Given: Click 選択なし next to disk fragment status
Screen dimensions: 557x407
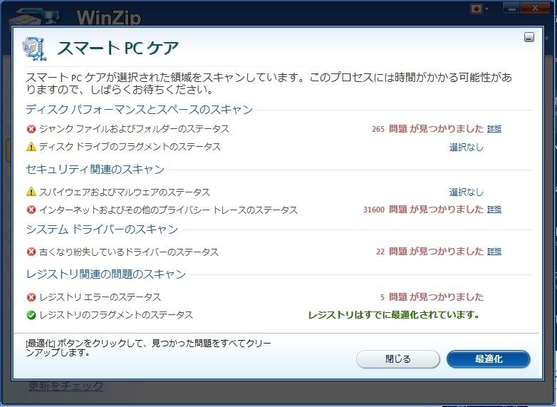Looking at the screenshot, I should pos(467,147).
